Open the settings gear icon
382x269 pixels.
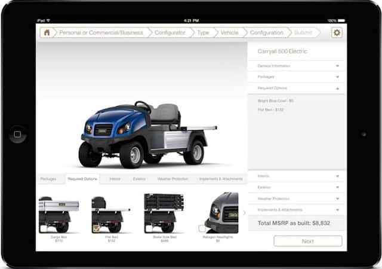(337, 32)
